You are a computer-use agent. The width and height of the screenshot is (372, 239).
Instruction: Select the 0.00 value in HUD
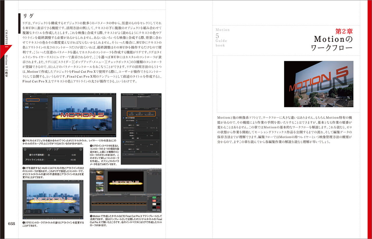(74, 155)
